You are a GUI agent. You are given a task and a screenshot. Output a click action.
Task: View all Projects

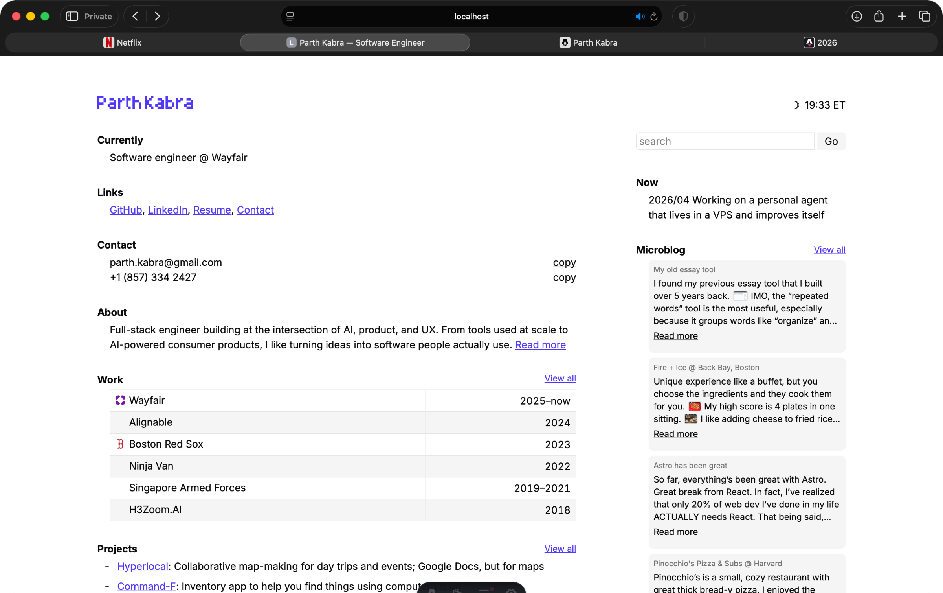(560, 549)
